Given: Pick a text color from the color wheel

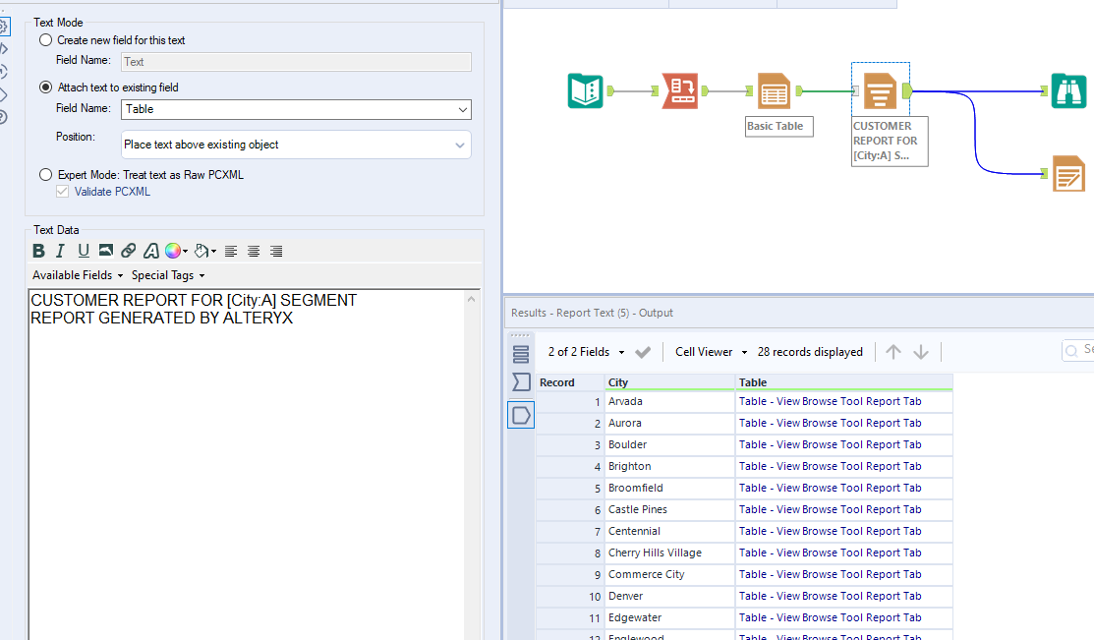Looking at the screenshot, I should [173, 251].
